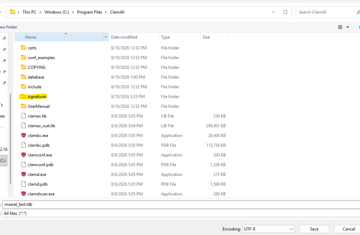Viewport: 360px width, 235px height.
Task: Select the include folder icon
Action: 23,87
